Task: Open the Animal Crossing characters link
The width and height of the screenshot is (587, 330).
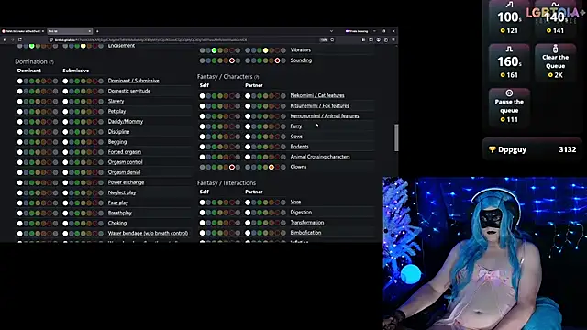Action: point(320,157)
